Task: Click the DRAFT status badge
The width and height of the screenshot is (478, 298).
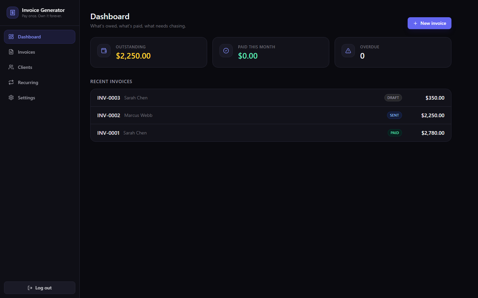Action: click(393, 98)
